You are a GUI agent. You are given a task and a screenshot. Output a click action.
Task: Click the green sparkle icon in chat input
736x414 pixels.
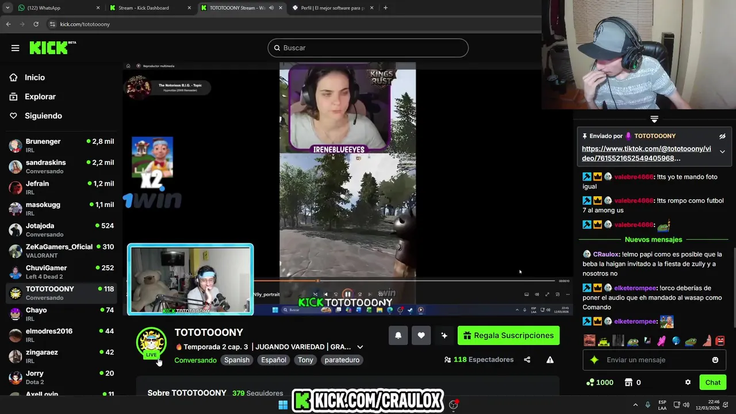(595, 360)
